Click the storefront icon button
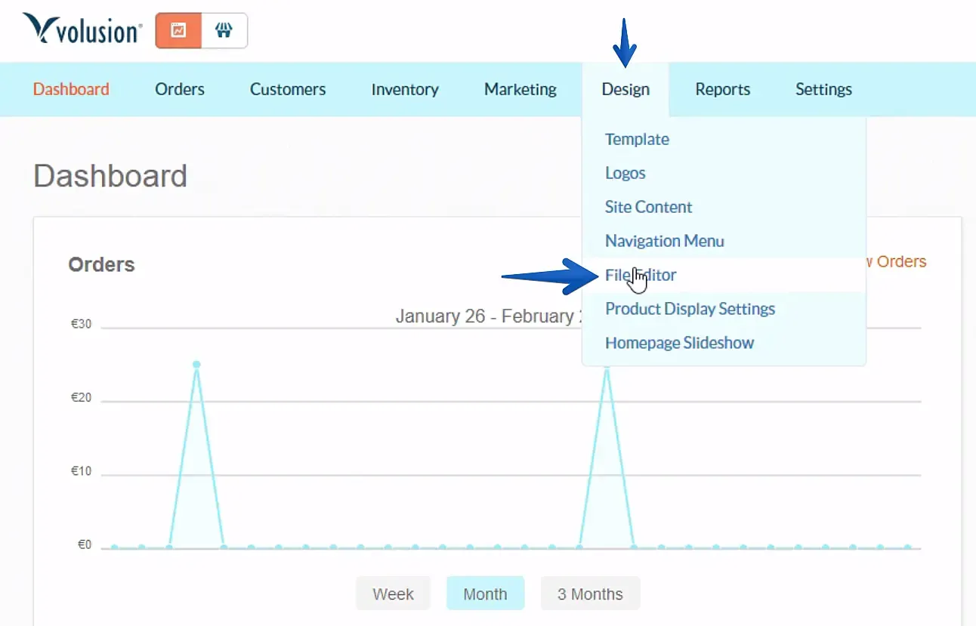Viewport: 976px width, 626px height. 224,31
